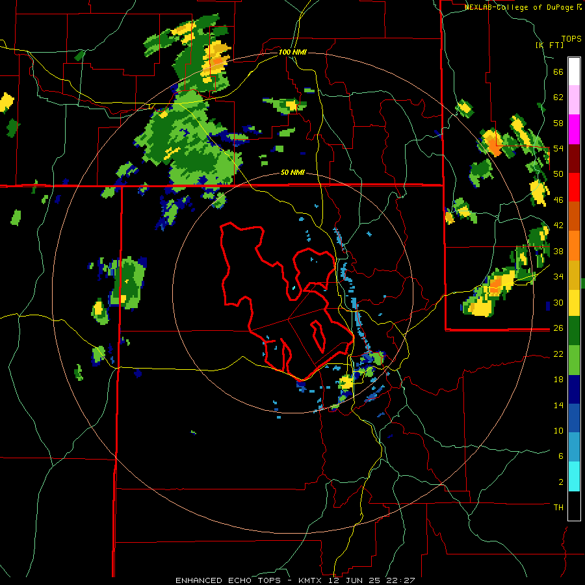The height and width of the screenshot is (585, 585).
Task: Click the 50 NMI range ring label
Action: point(292,173)
